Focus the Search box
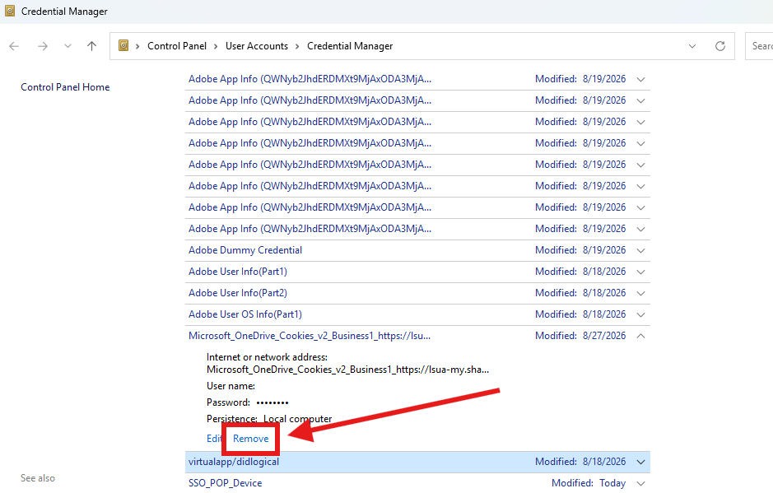The width and height of the screenshot is (773, 493). [x=759, y=46]
